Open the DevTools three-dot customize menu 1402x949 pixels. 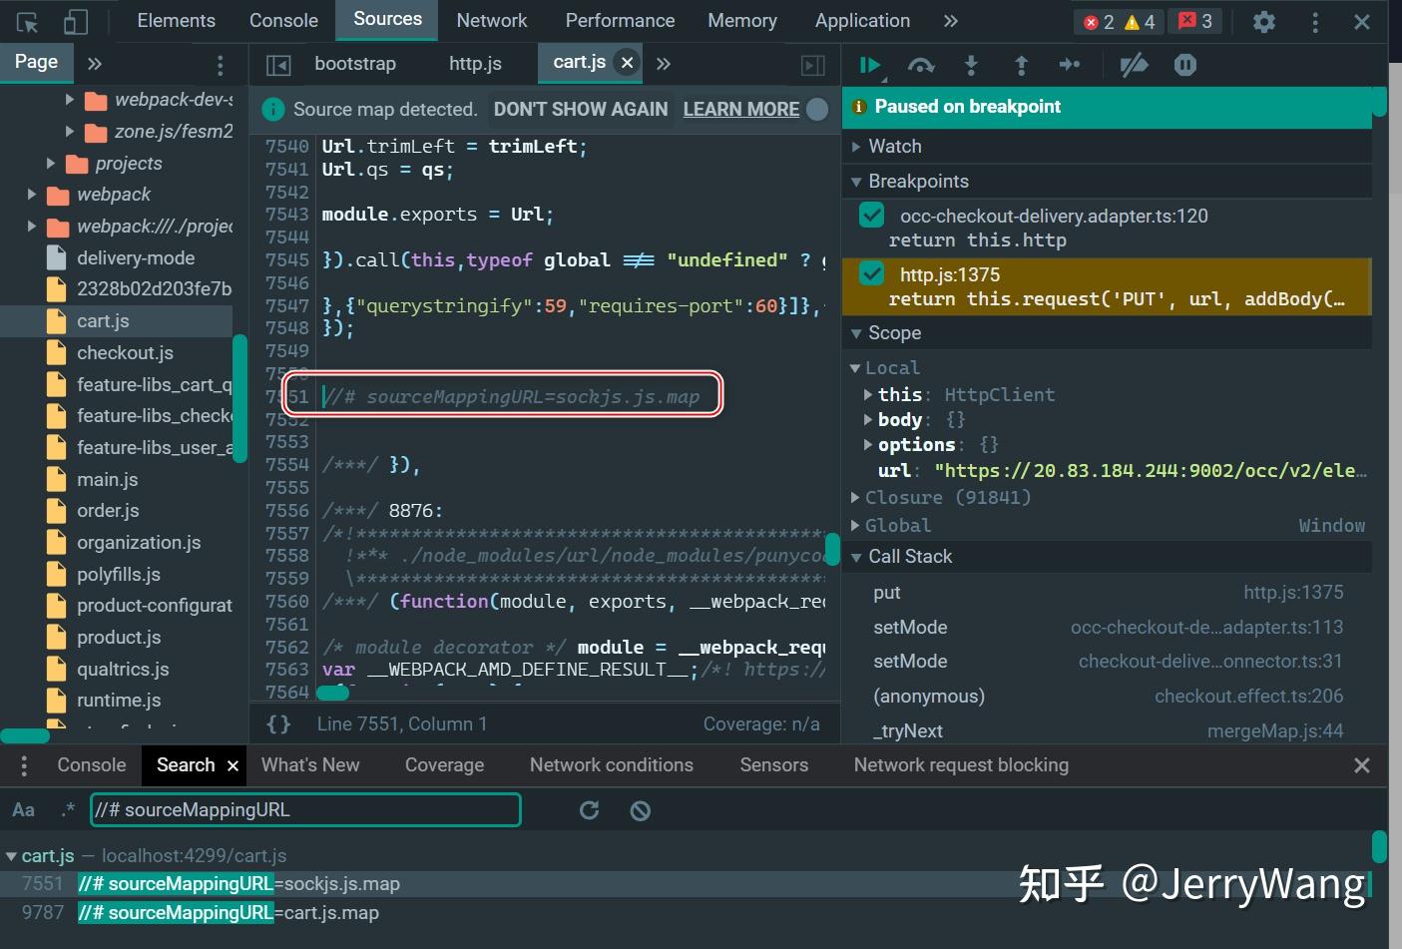click(x=1315, y=21)
